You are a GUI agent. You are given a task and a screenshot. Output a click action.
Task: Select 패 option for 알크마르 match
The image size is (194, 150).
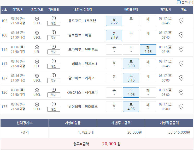[148, 78]
